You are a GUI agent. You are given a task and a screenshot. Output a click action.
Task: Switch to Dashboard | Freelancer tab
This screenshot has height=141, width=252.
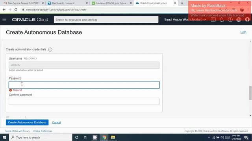(67, 3)
